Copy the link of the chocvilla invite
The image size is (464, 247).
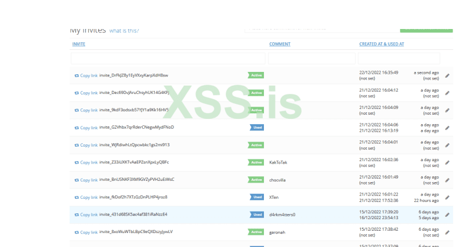[86, 180]
